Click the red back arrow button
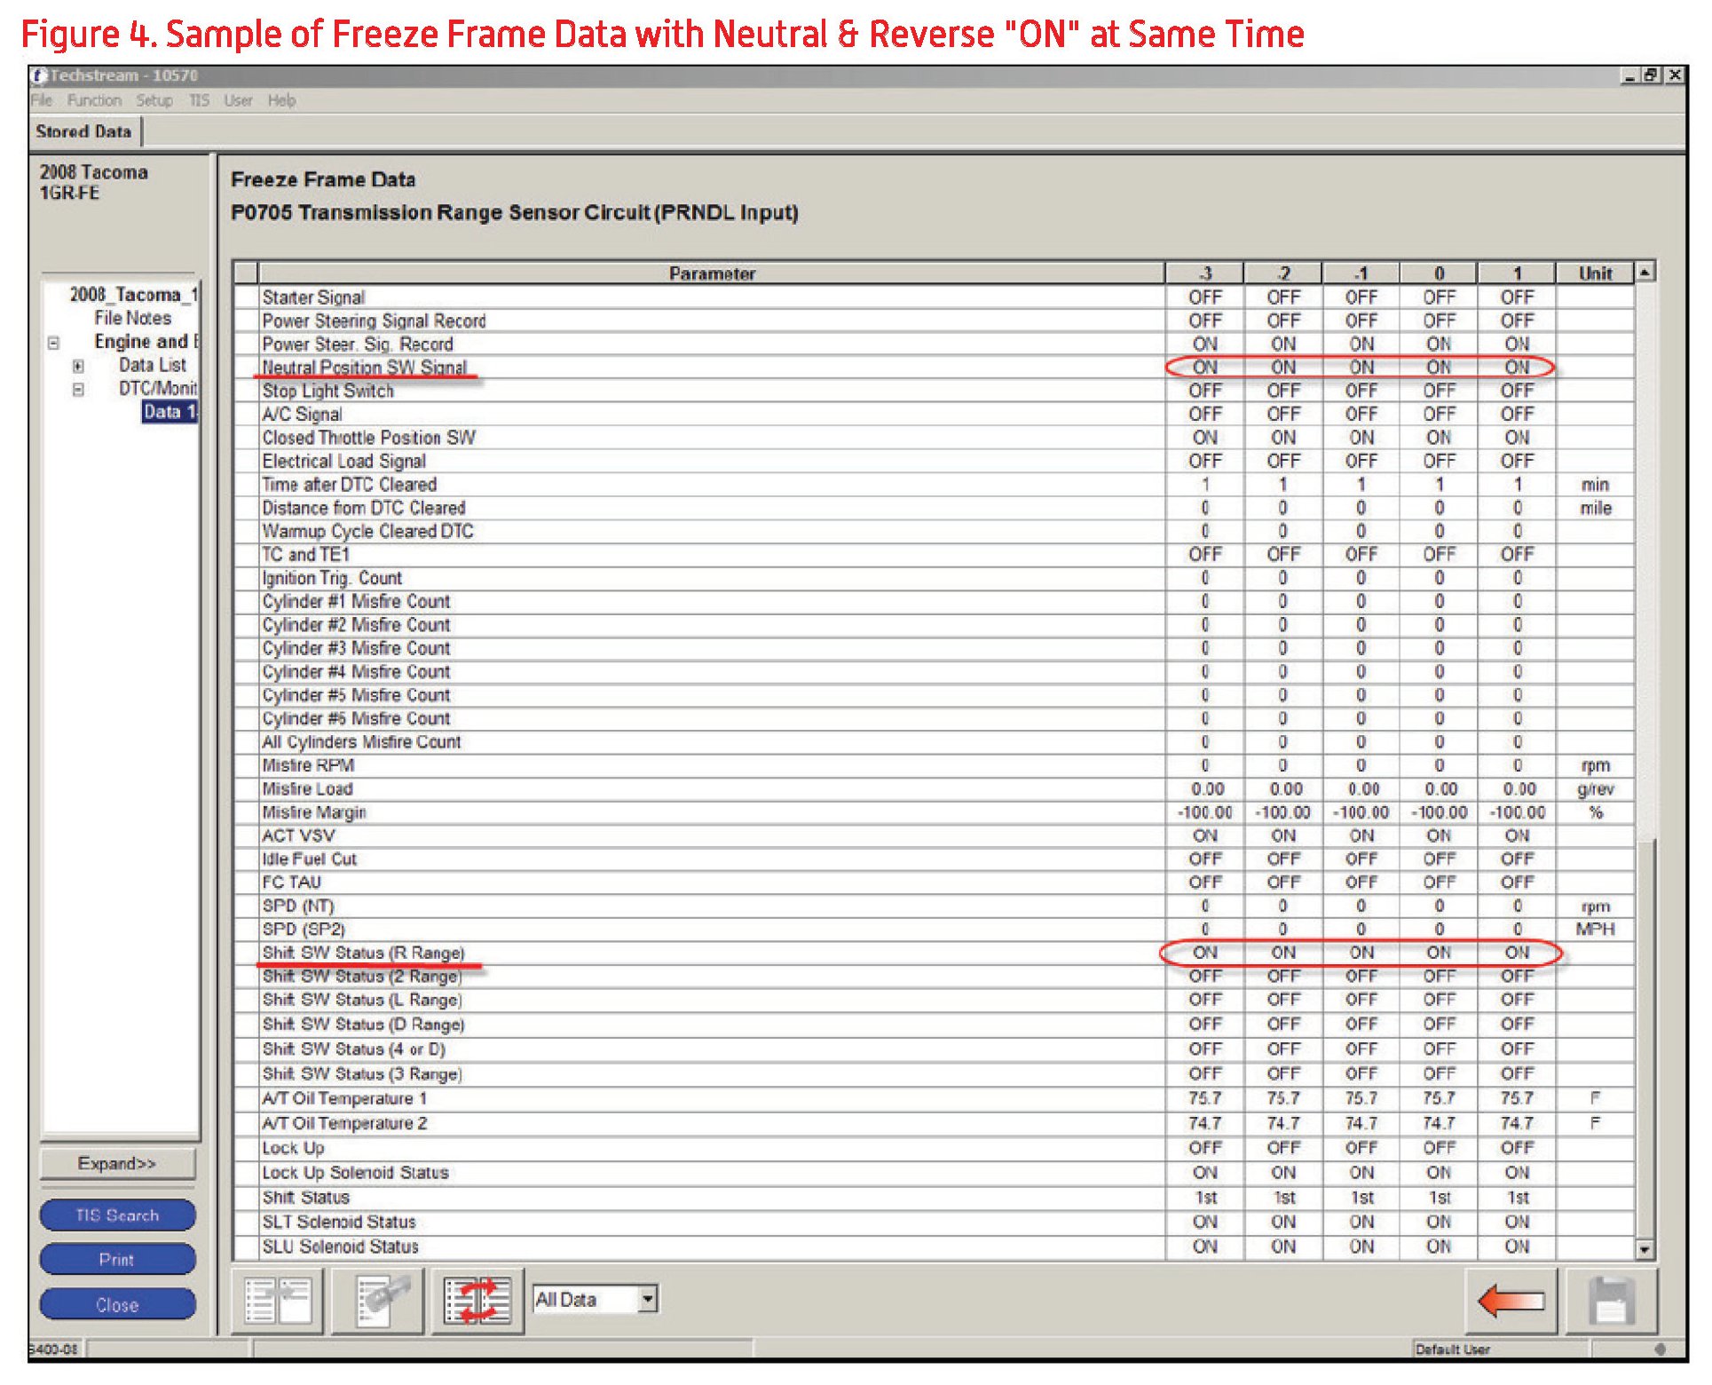 click(1511, 1302)
